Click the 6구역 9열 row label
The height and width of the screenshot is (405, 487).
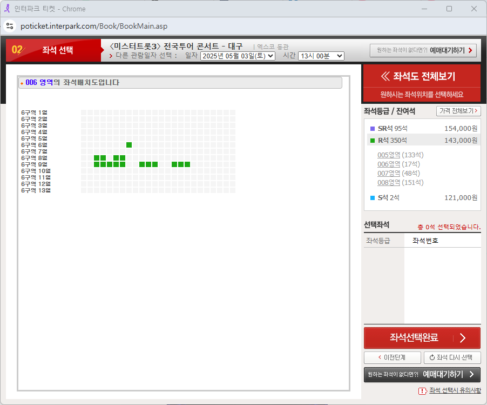pyautogui.click(x=34, y=164)
